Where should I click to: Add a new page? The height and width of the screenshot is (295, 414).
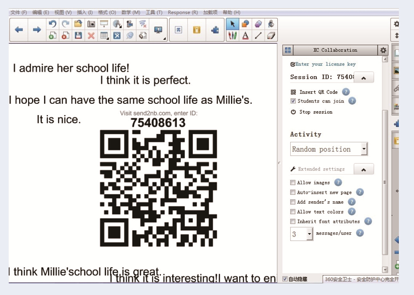pos(52,35)
